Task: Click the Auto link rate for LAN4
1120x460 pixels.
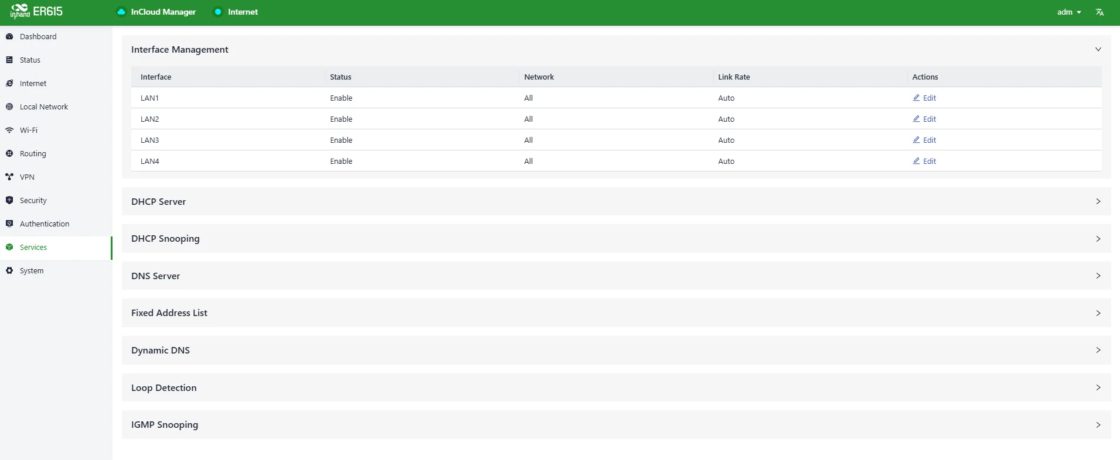Action: coord(726,161)
